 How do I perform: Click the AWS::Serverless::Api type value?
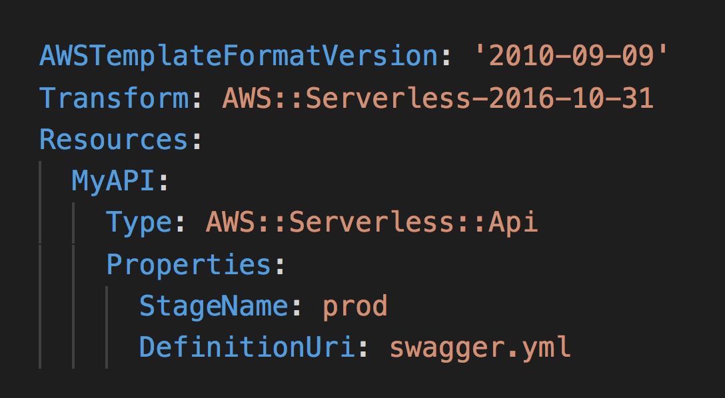tap(371, 223)
